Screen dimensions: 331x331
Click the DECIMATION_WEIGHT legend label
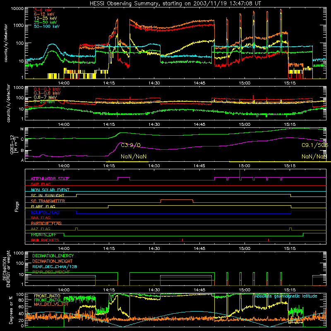pyautogui.click(x=53, y=261)
